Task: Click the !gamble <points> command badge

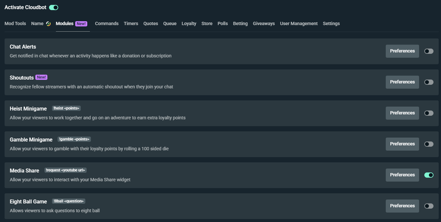Action: 74,139
